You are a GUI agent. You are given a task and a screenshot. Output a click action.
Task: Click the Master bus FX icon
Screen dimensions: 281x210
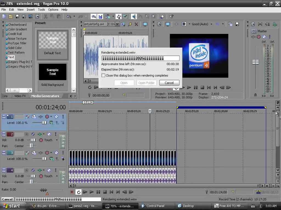[253, 37]
